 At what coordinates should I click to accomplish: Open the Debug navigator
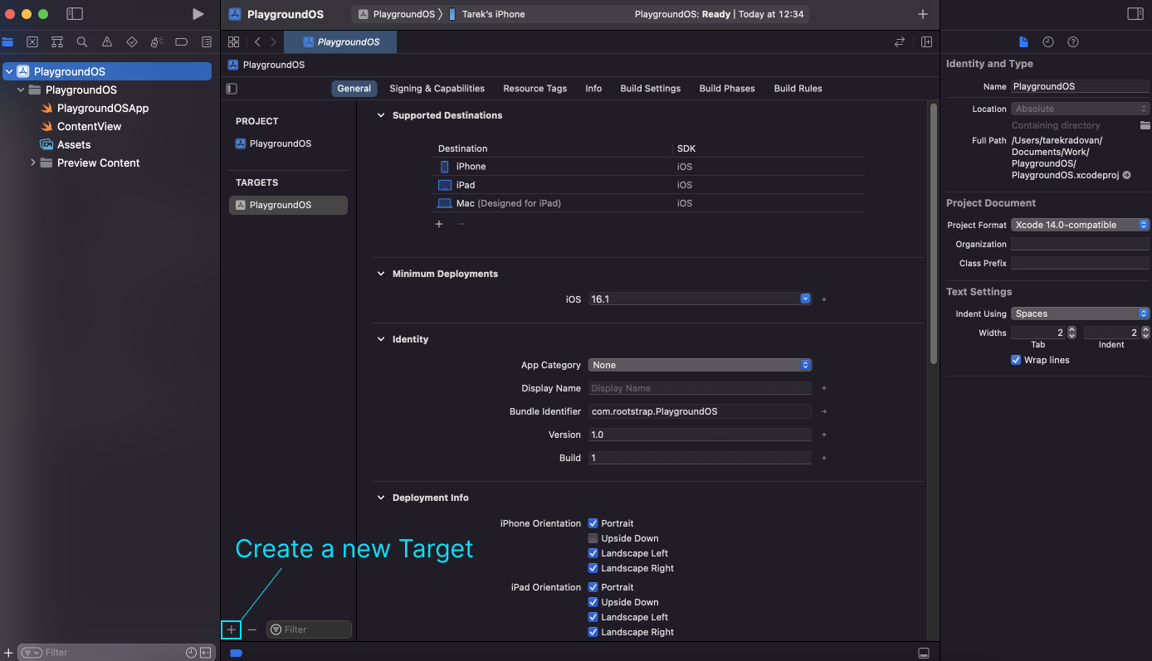(x=157, y=41)
